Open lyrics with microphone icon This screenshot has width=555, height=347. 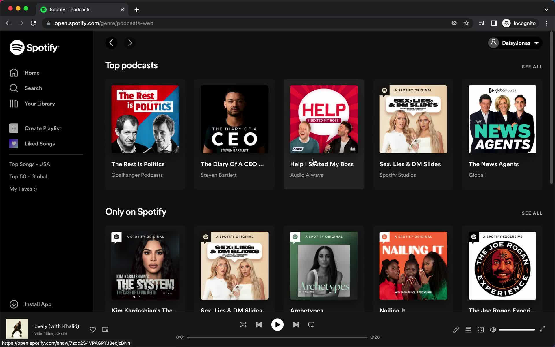[x=456, y=330]
